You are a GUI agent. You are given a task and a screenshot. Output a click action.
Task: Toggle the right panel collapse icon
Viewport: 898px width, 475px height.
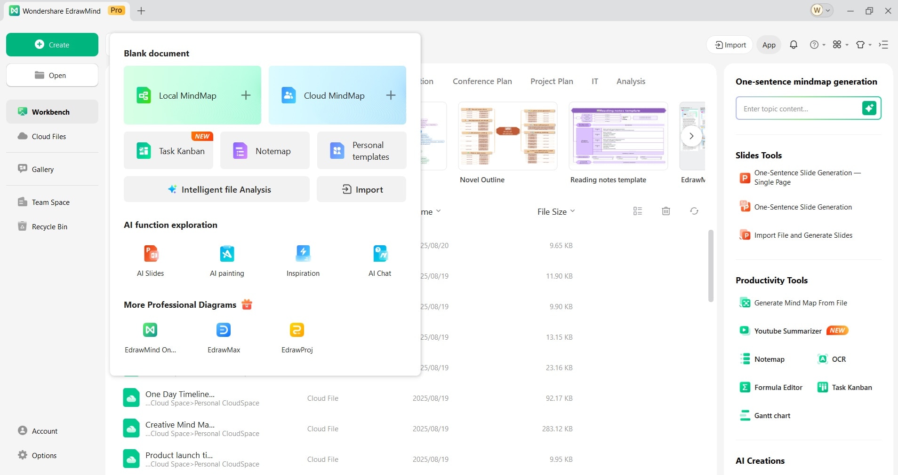tap(883, 45)
